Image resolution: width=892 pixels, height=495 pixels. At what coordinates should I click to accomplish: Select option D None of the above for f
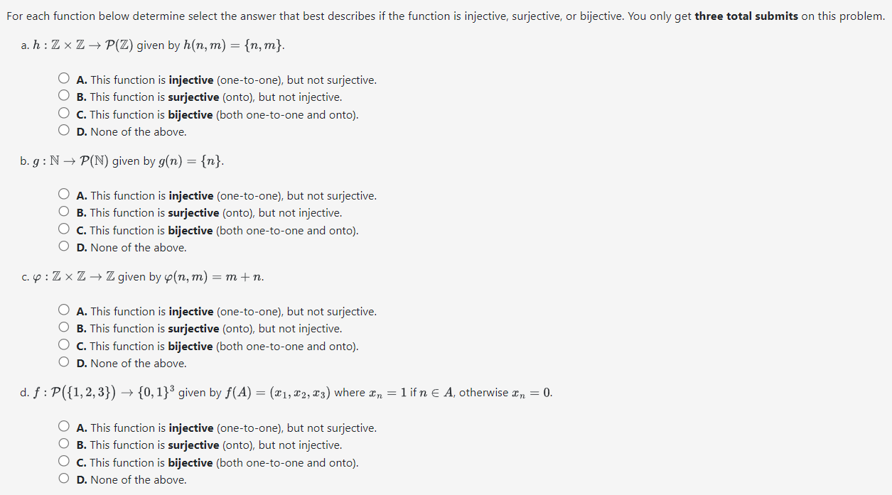(63, 477)
